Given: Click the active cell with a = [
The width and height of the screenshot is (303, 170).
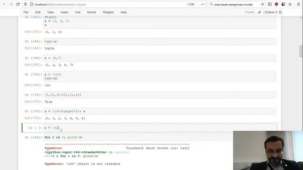Looking at the screenshot, I should (x=160, y=128).
